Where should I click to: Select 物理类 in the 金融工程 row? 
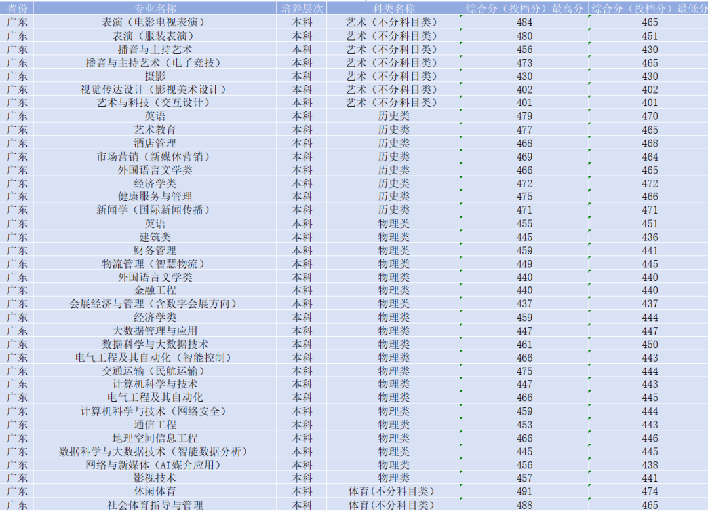point(393,290)
